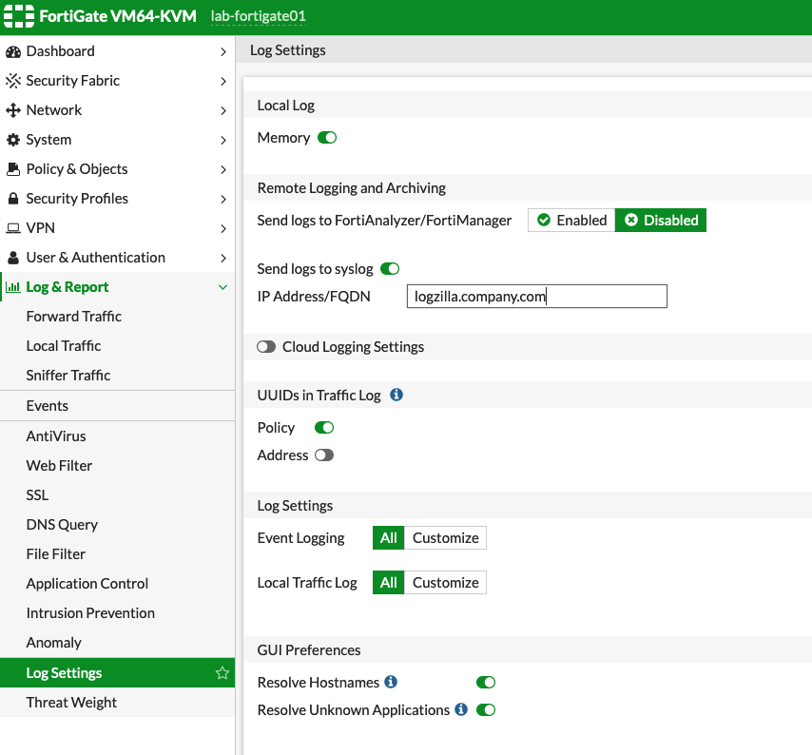Click the syslog IP Address/FQDN field
Viewport: 812px width, 755px height.
[x=536, y=297]
